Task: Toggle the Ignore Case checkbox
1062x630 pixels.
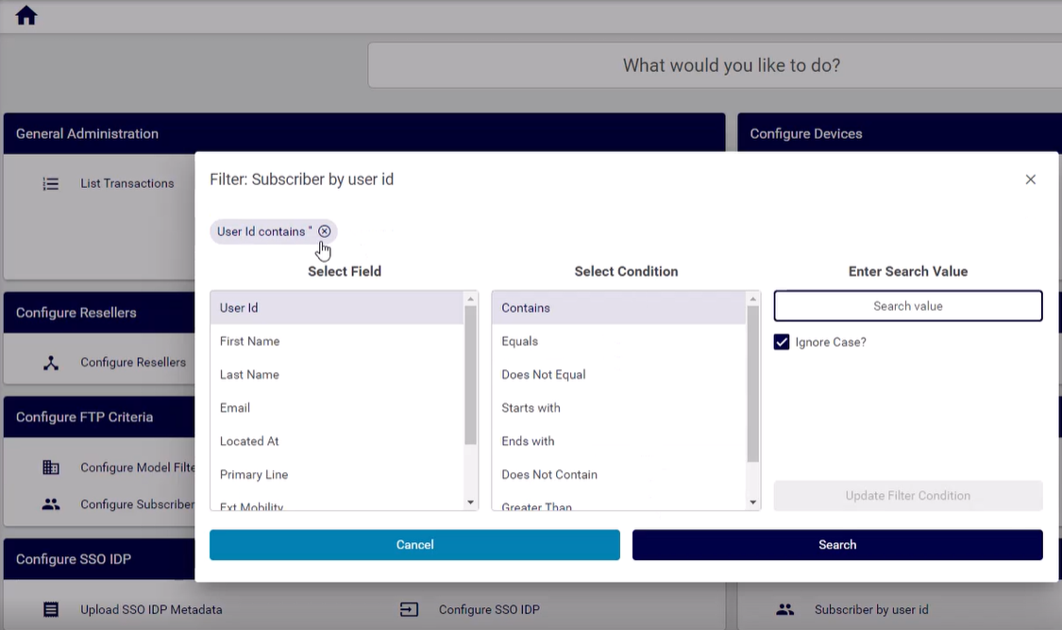Action: click(782, 342)
